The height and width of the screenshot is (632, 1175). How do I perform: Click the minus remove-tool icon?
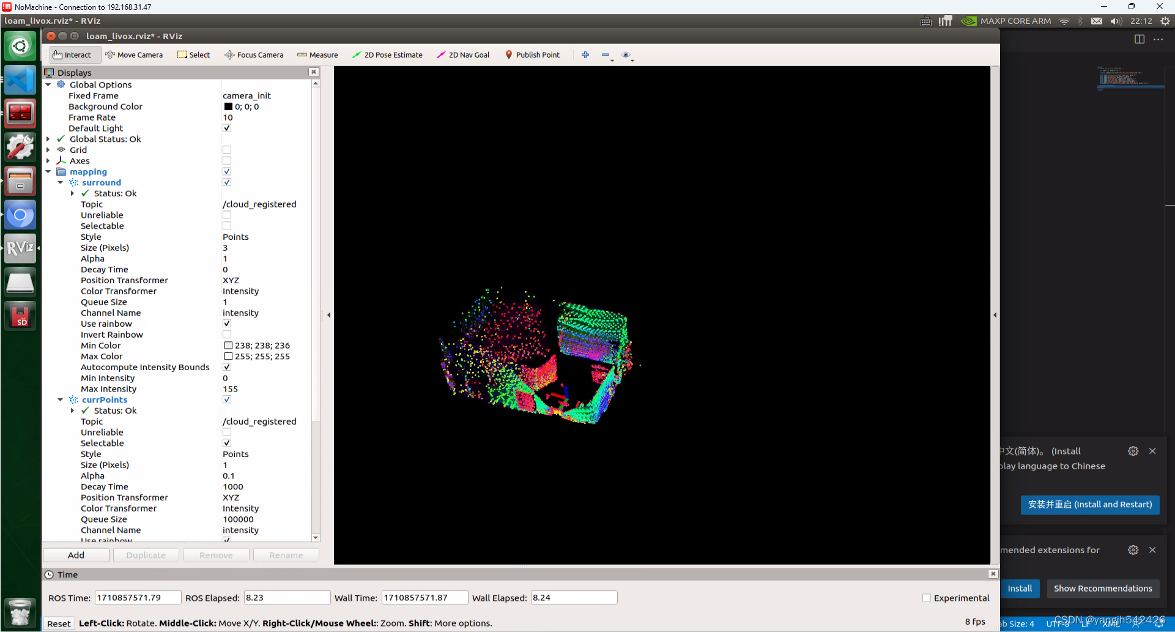[x=606, y=55]
